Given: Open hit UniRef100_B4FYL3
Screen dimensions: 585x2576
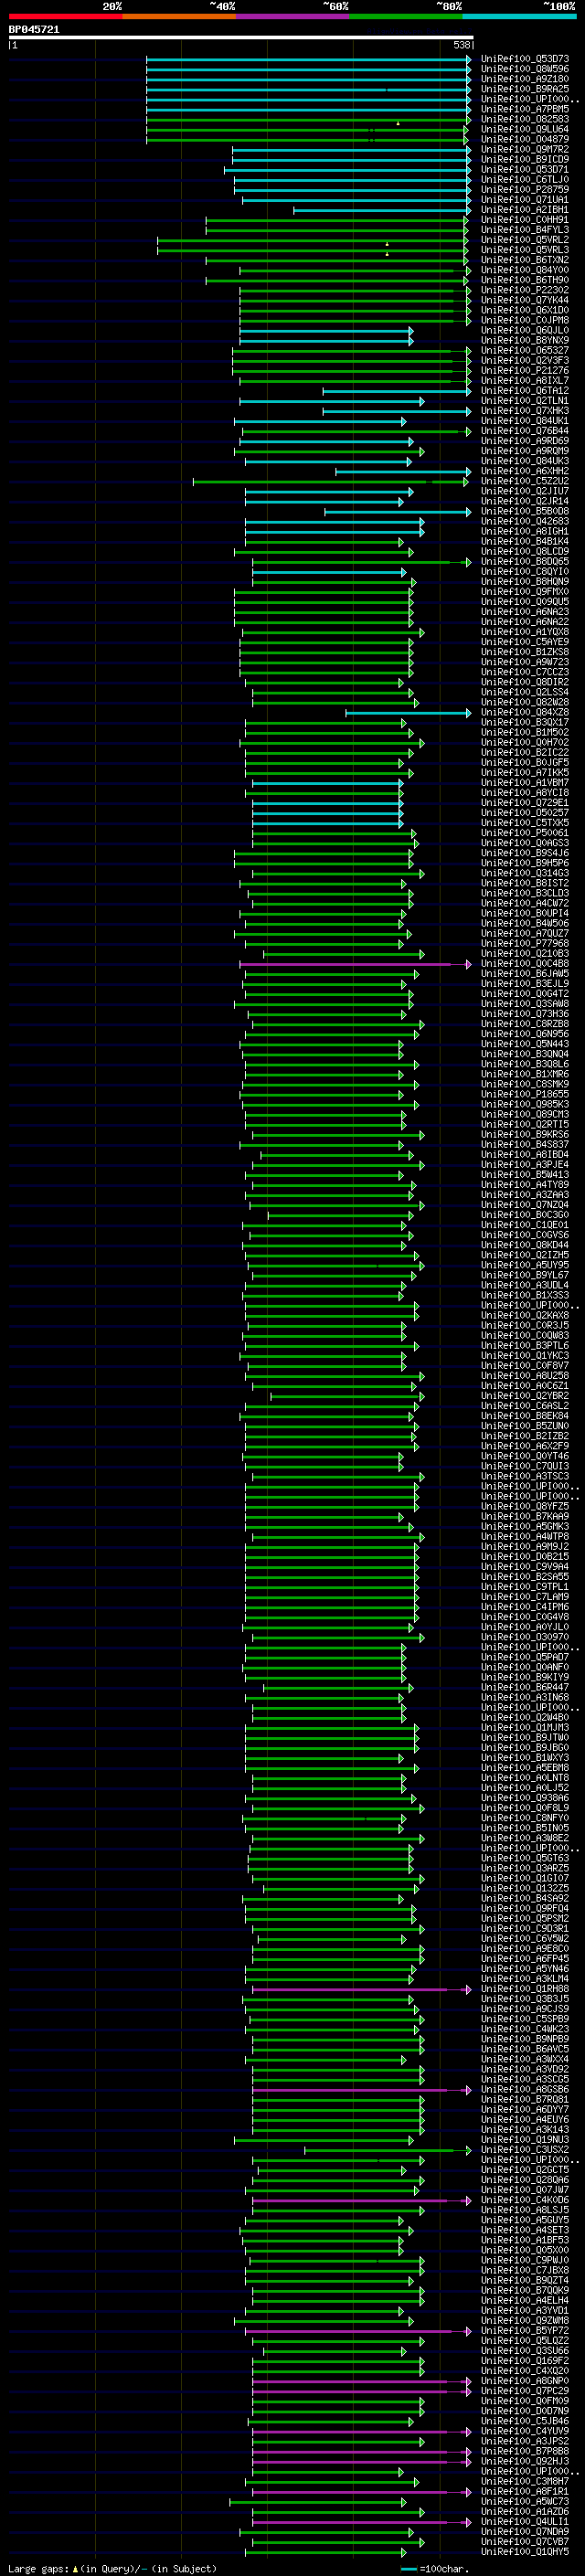Looking at the screenshot, I should tap(524, 230).
